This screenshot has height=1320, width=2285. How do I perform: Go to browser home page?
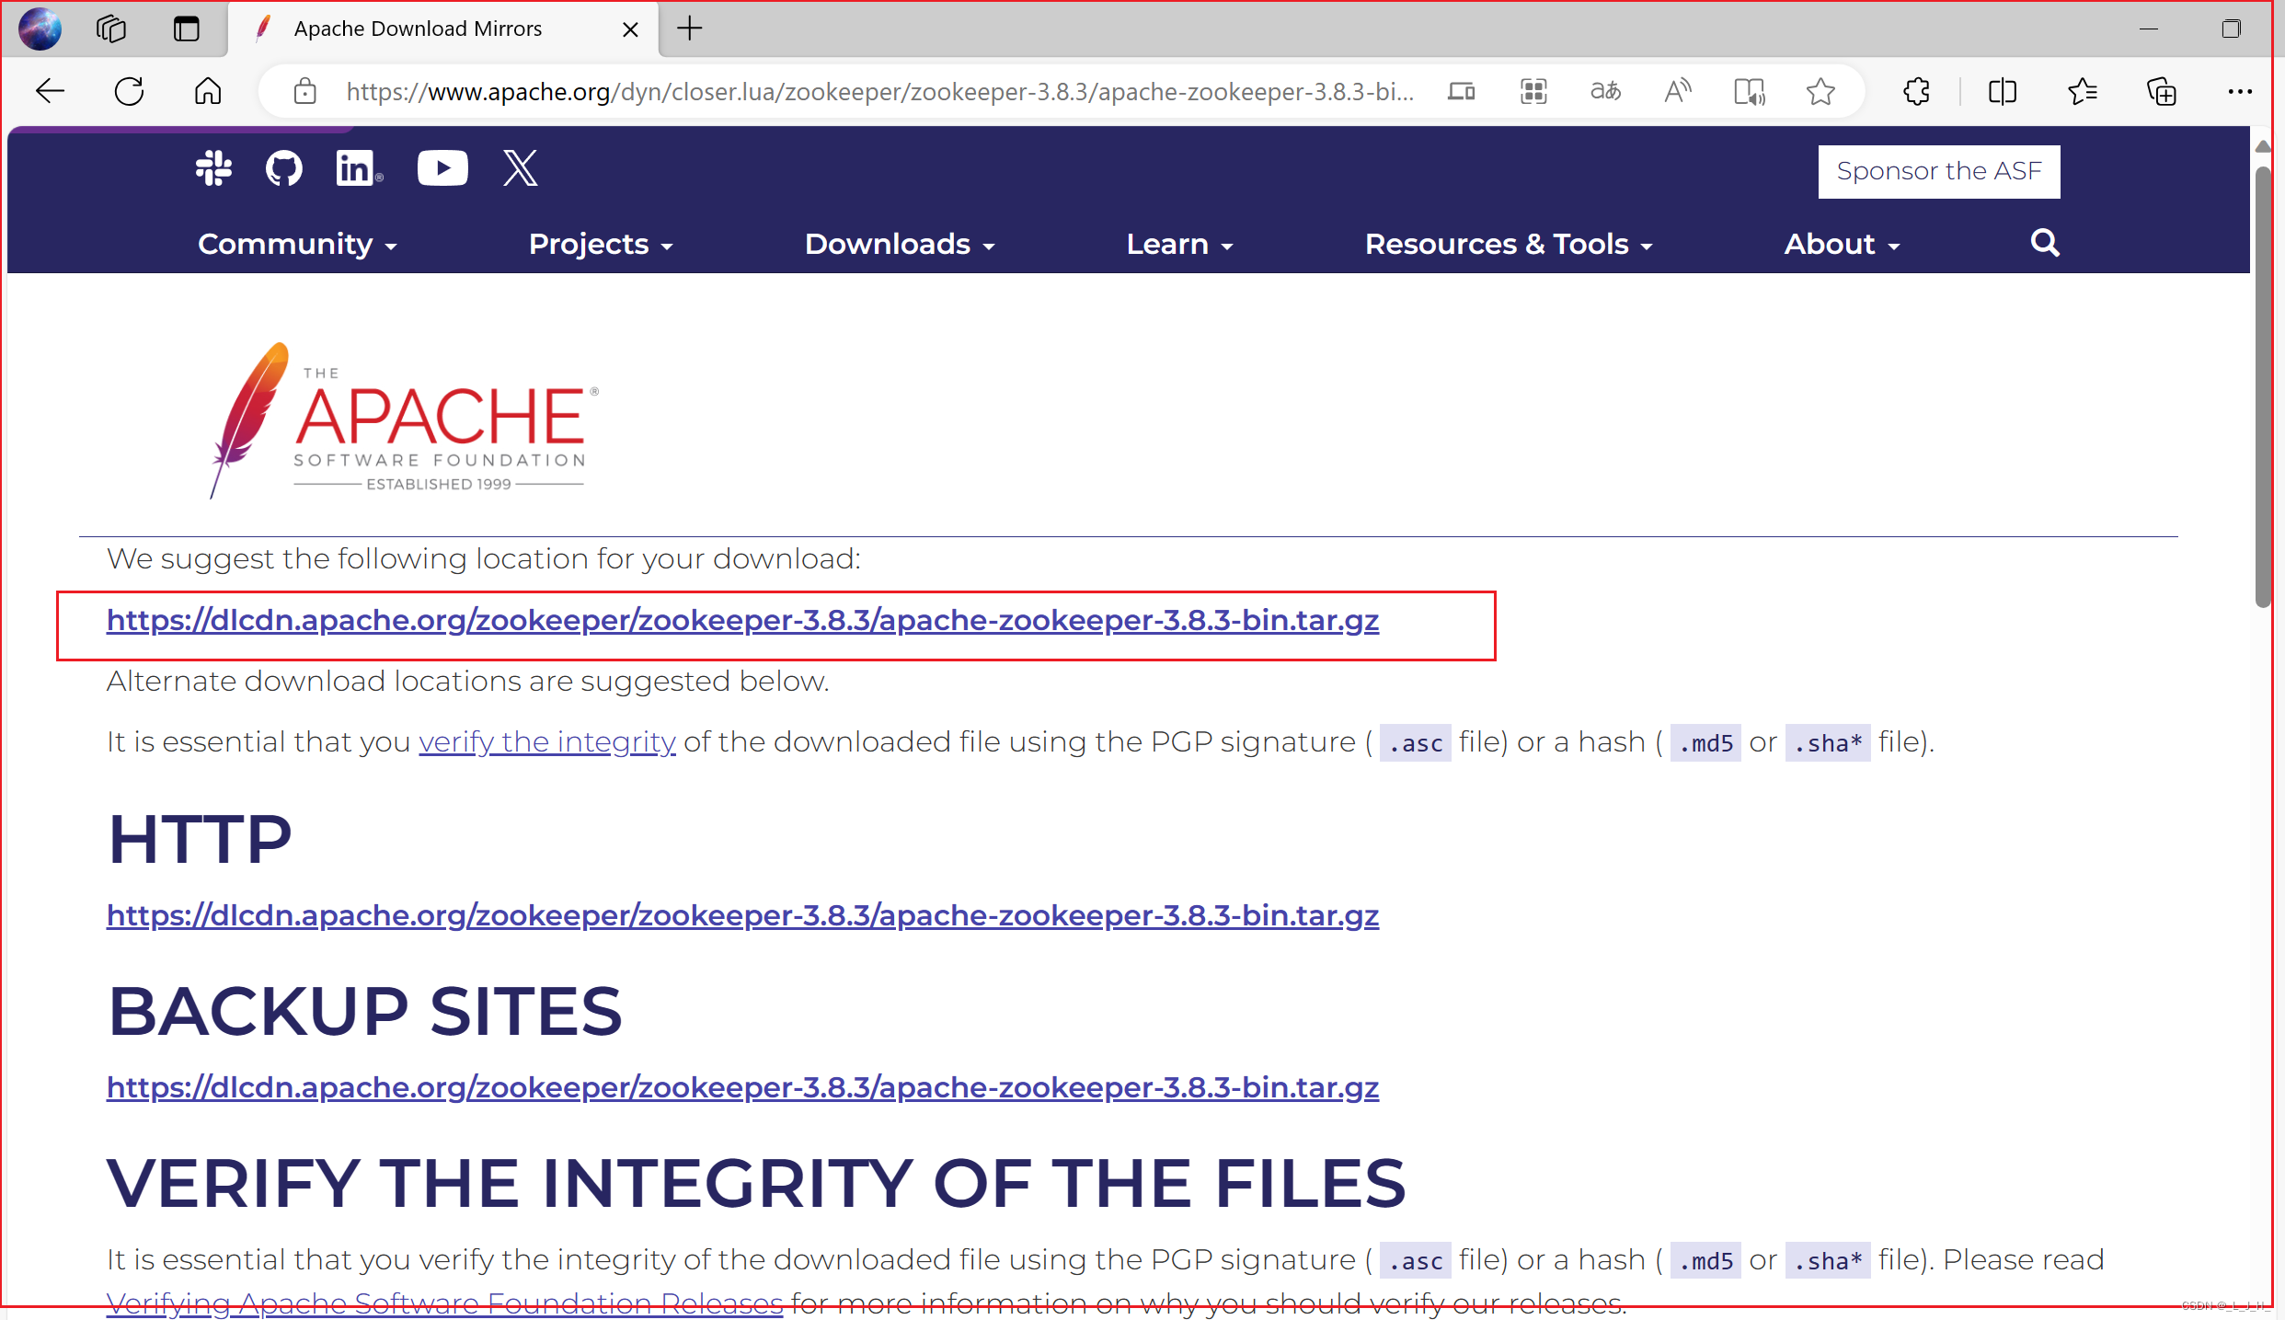tap(208, 91)
